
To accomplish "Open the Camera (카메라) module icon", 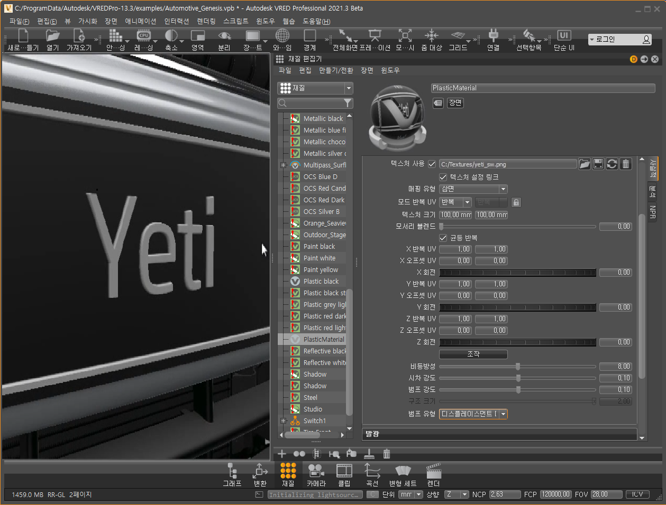I will [316, 471].
